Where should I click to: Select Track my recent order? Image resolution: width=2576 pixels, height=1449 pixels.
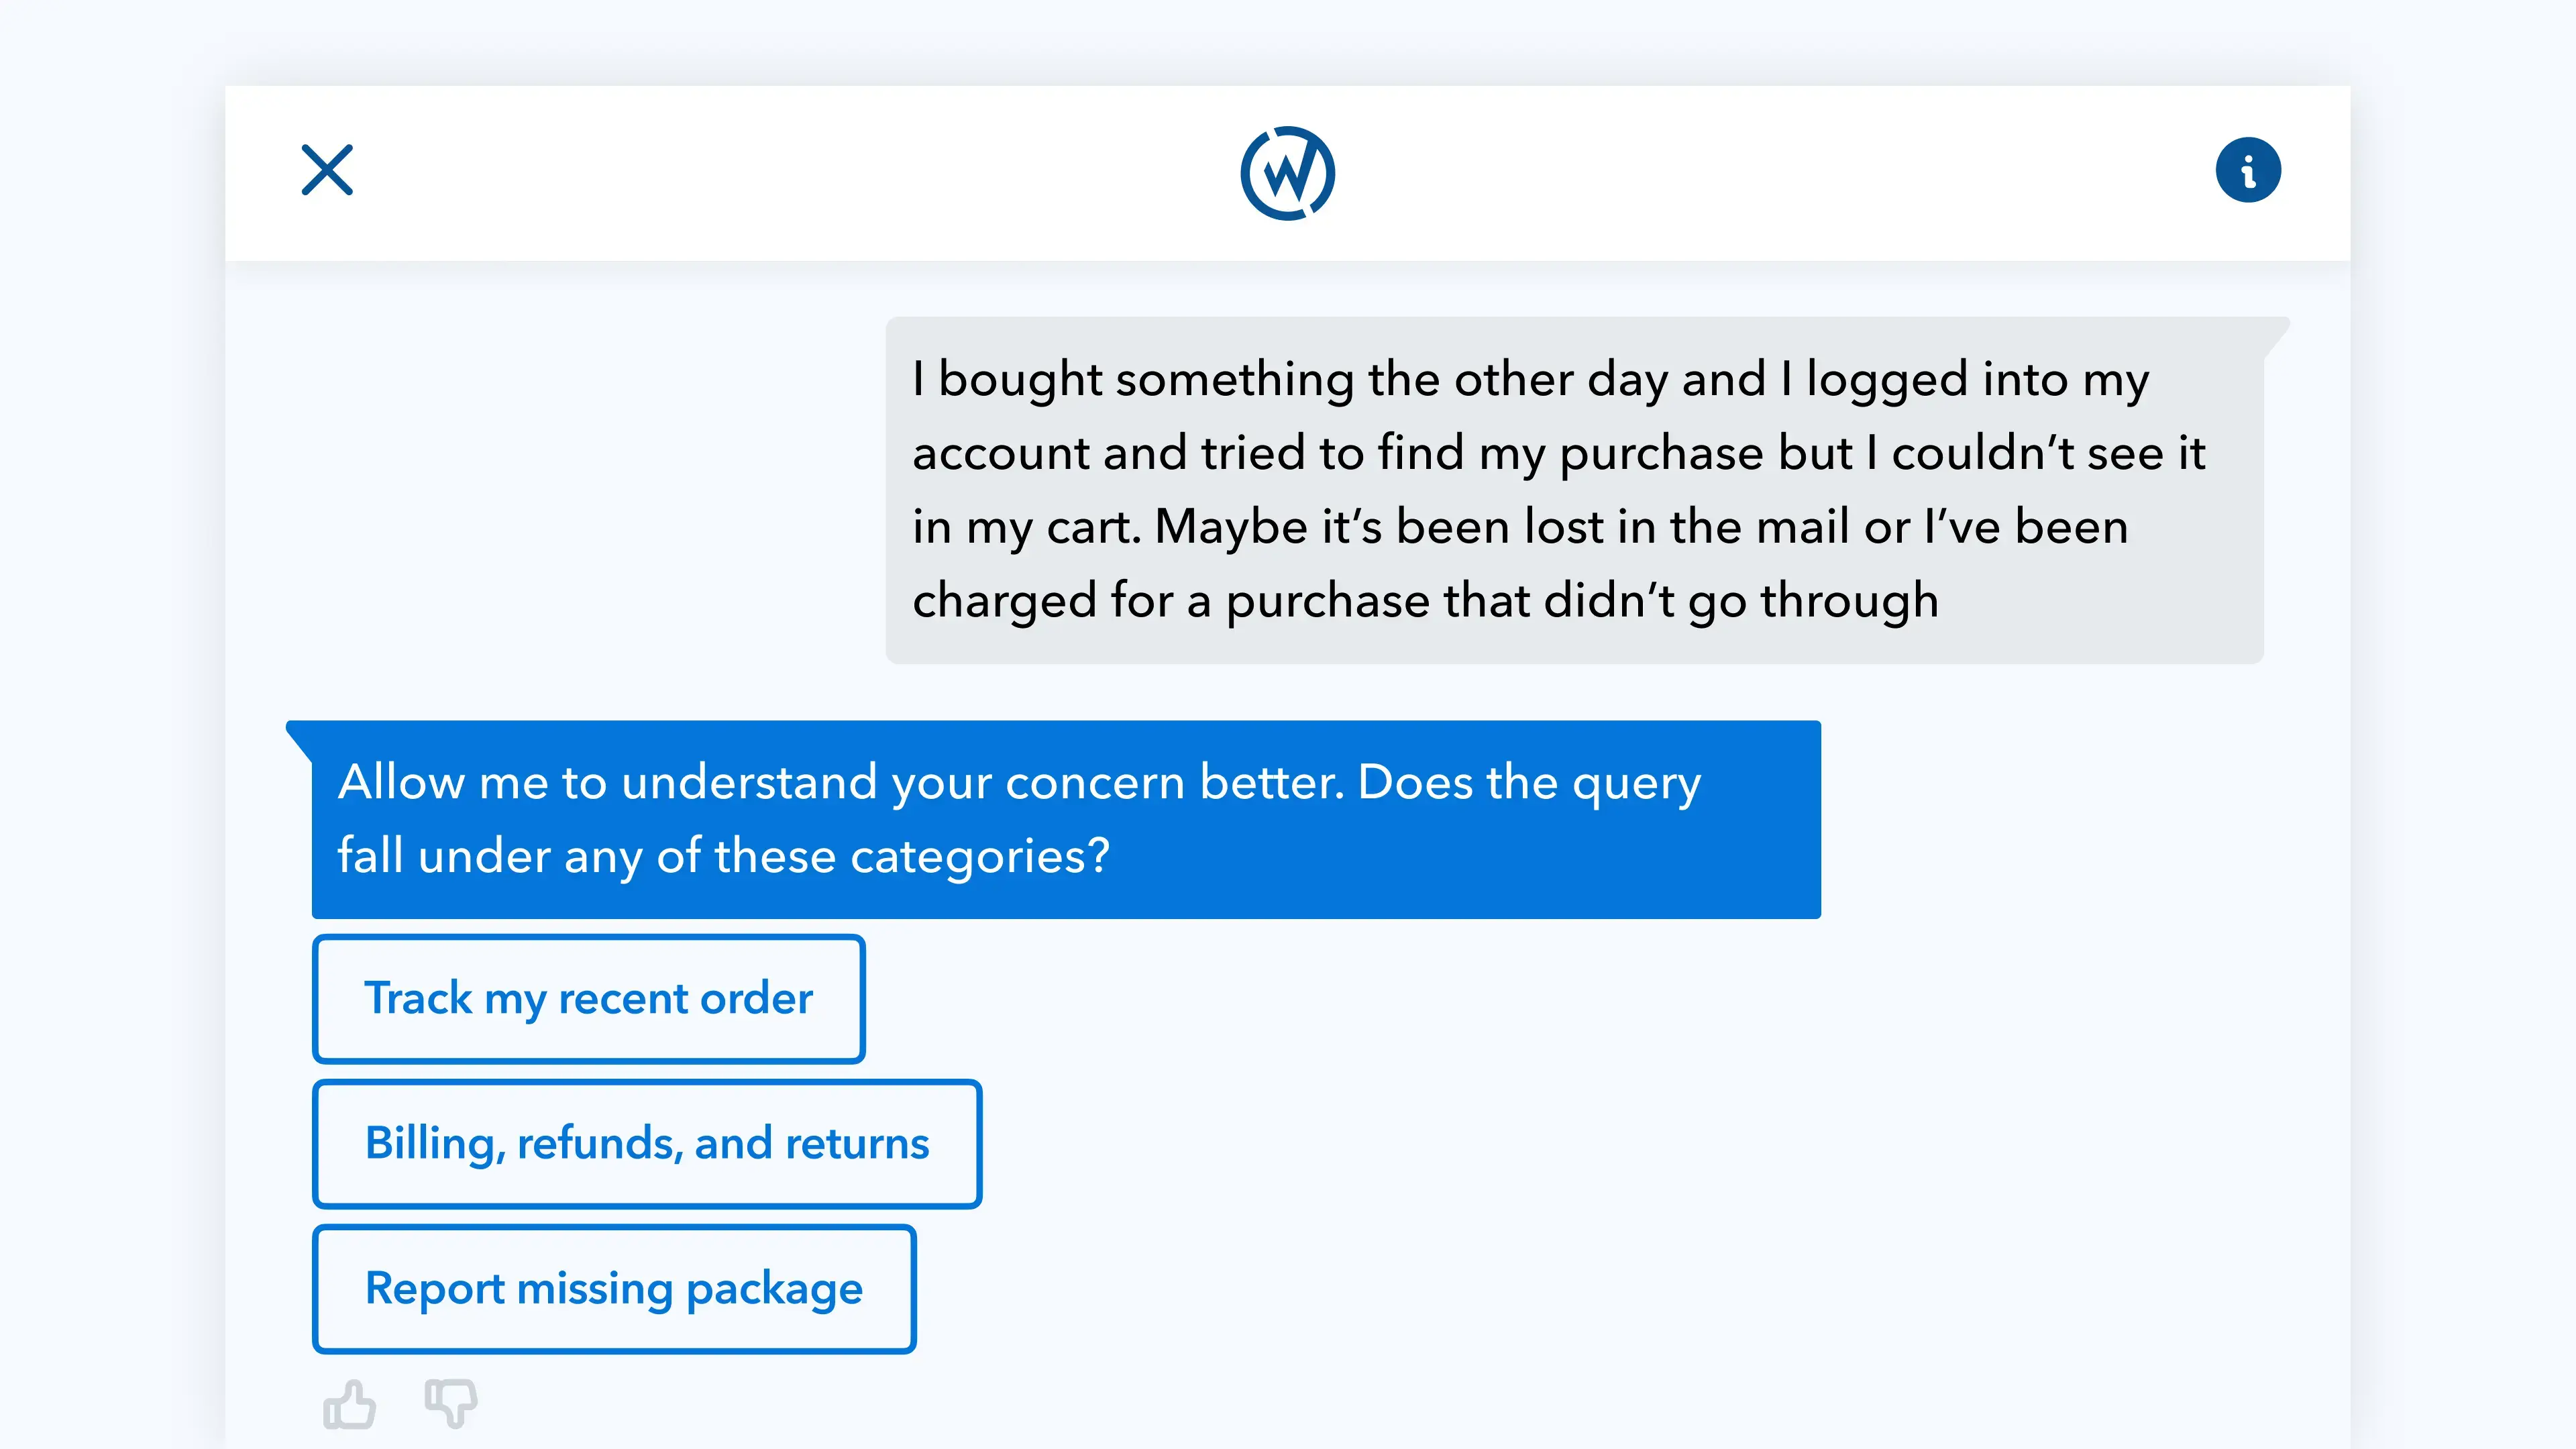(589, 999)
